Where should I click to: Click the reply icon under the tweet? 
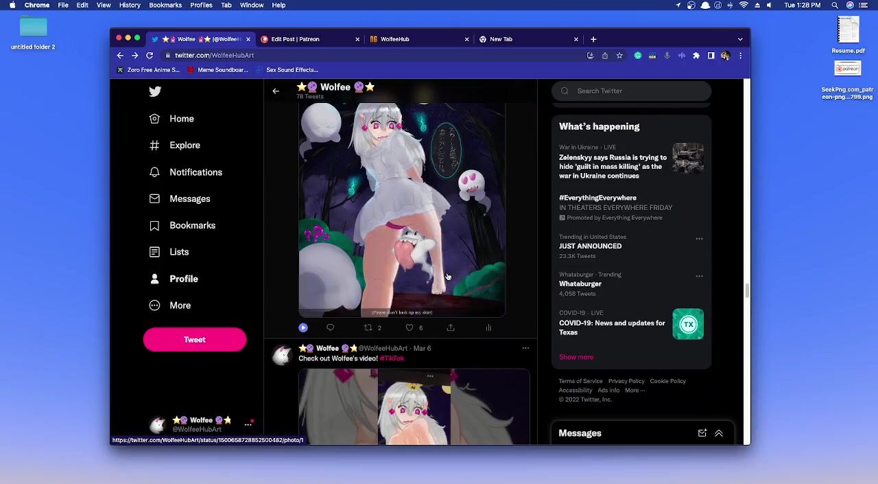tap(330, 327)
